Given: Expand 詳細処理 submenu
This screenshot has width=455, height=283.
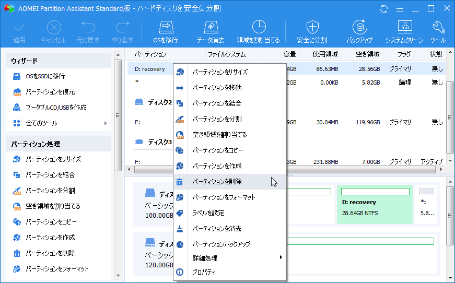Looking at the screenshot, I should coord(230,258).
